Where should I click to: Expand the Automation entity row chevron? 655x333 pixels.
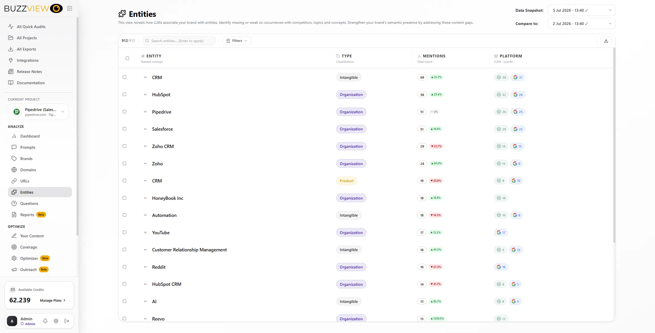145,215
